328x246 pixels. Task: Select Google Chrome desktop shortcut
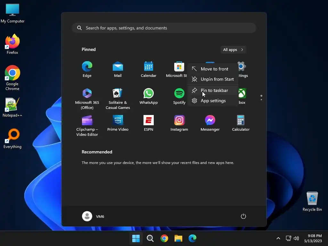12,78
